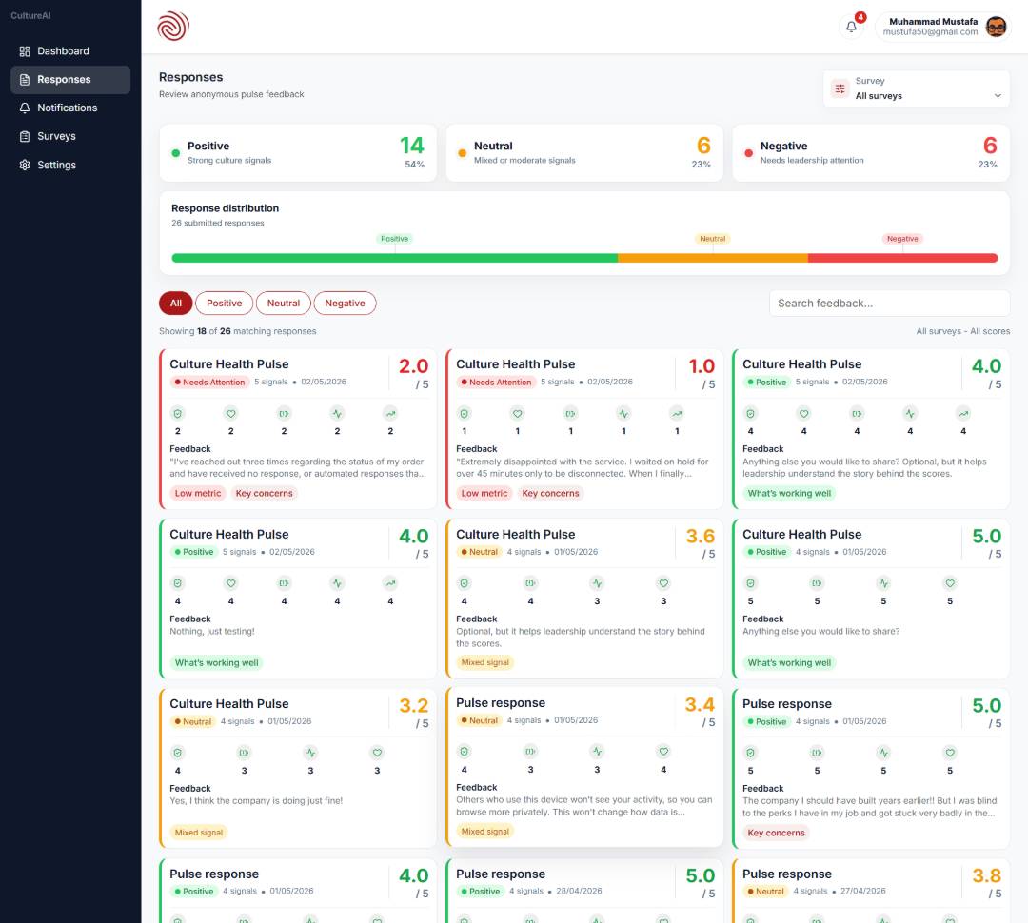The width and height of the screenshot is (1028, 923).
Task: Open Surveys from the sidebar
Action: coord(70,136)
